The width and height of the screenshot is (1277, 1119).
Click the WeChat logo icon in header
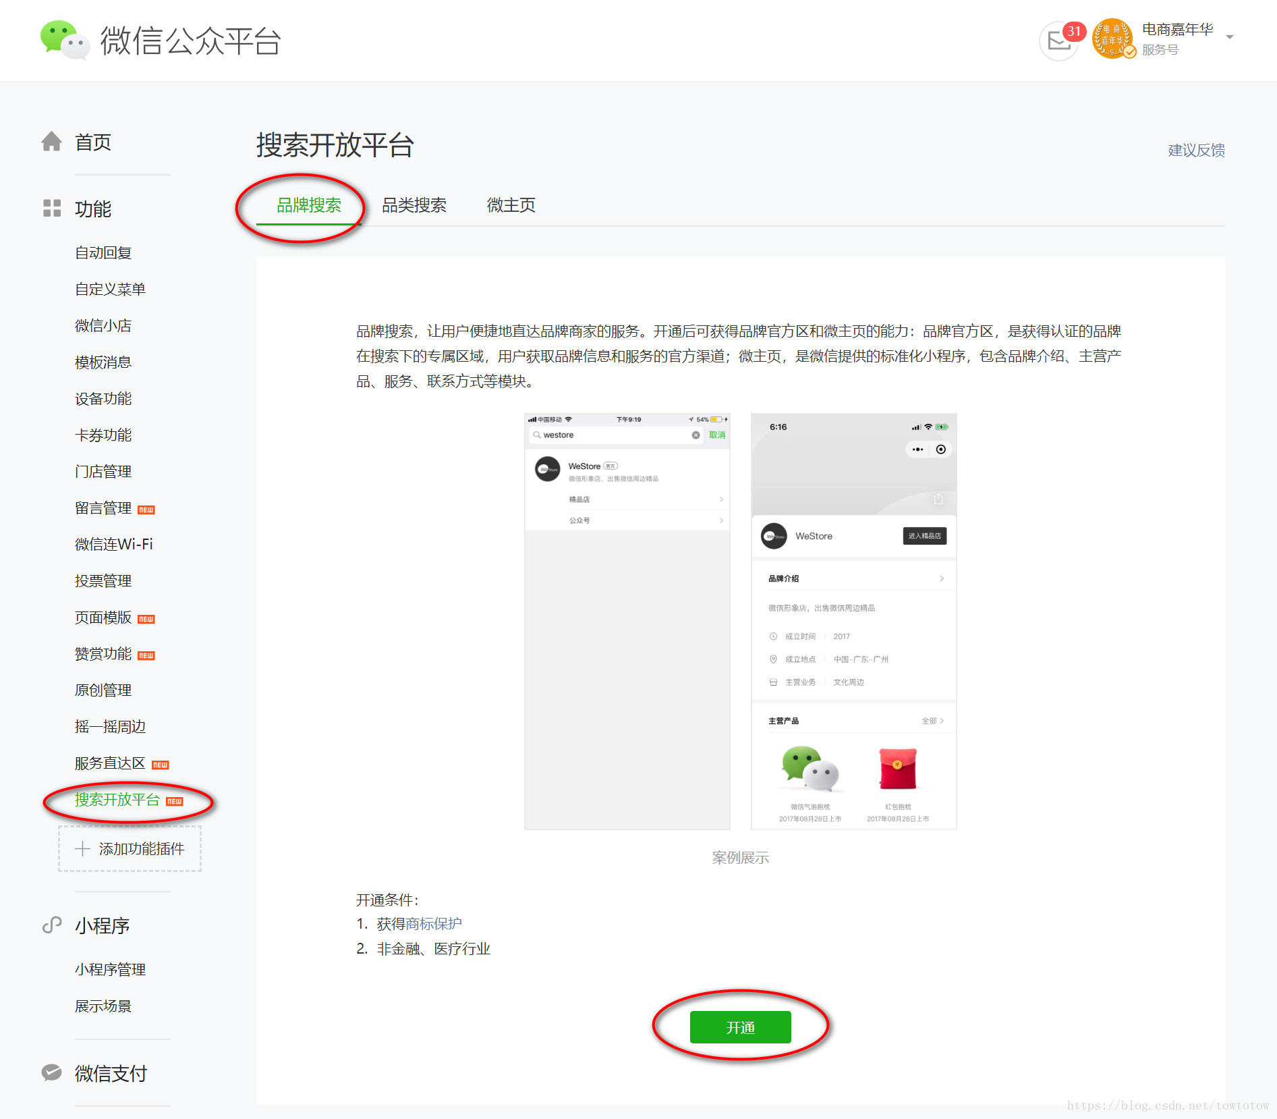(x=65, y=40)
